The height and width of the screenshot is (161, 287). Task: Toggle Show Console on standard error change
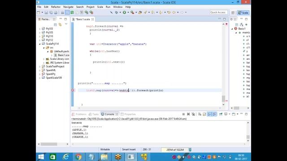point(214,114)
